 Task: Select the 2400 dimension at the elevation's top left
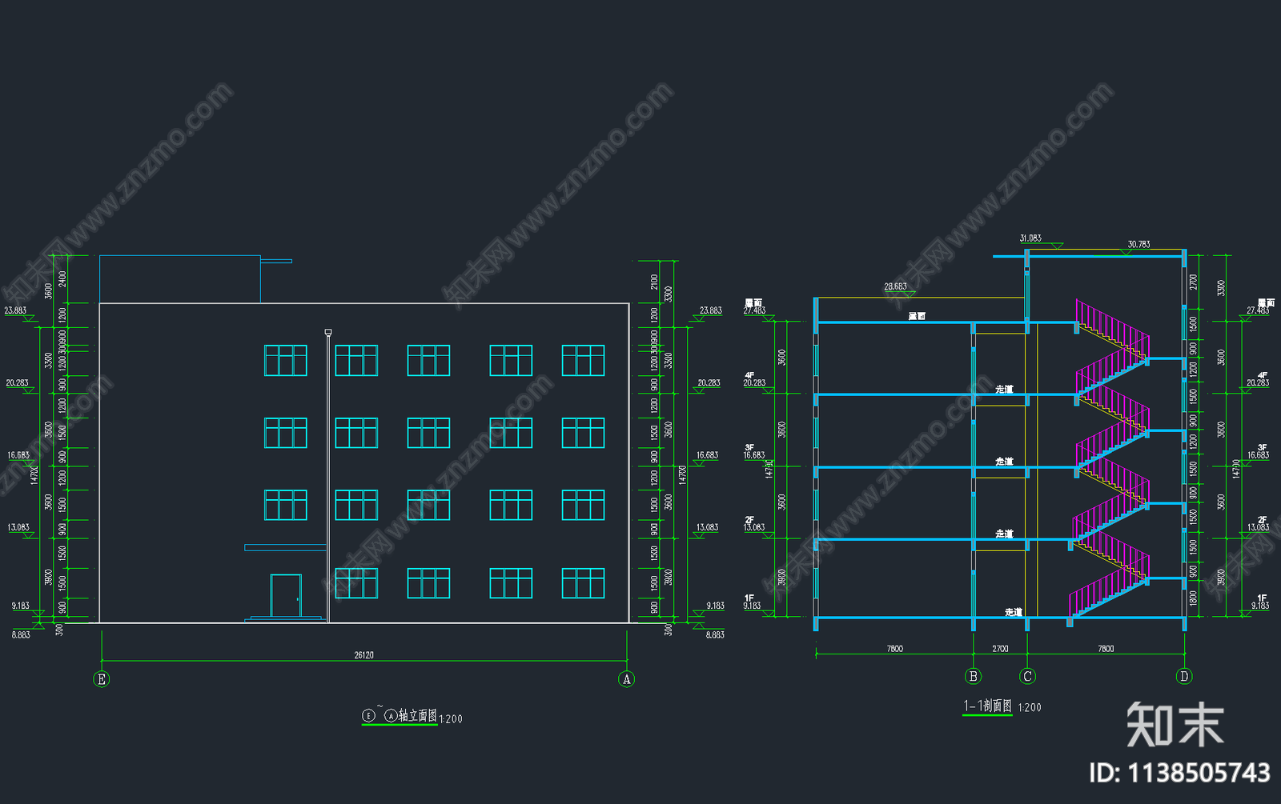(x=62, y=279)
